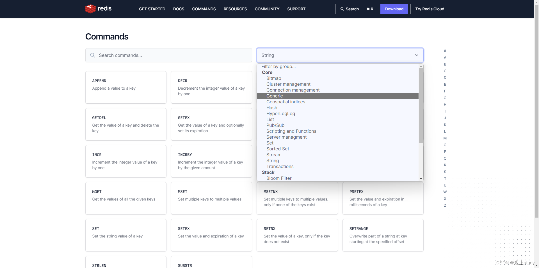
Task: Jump to letter A in alphabet index
Action: point(445,57)
